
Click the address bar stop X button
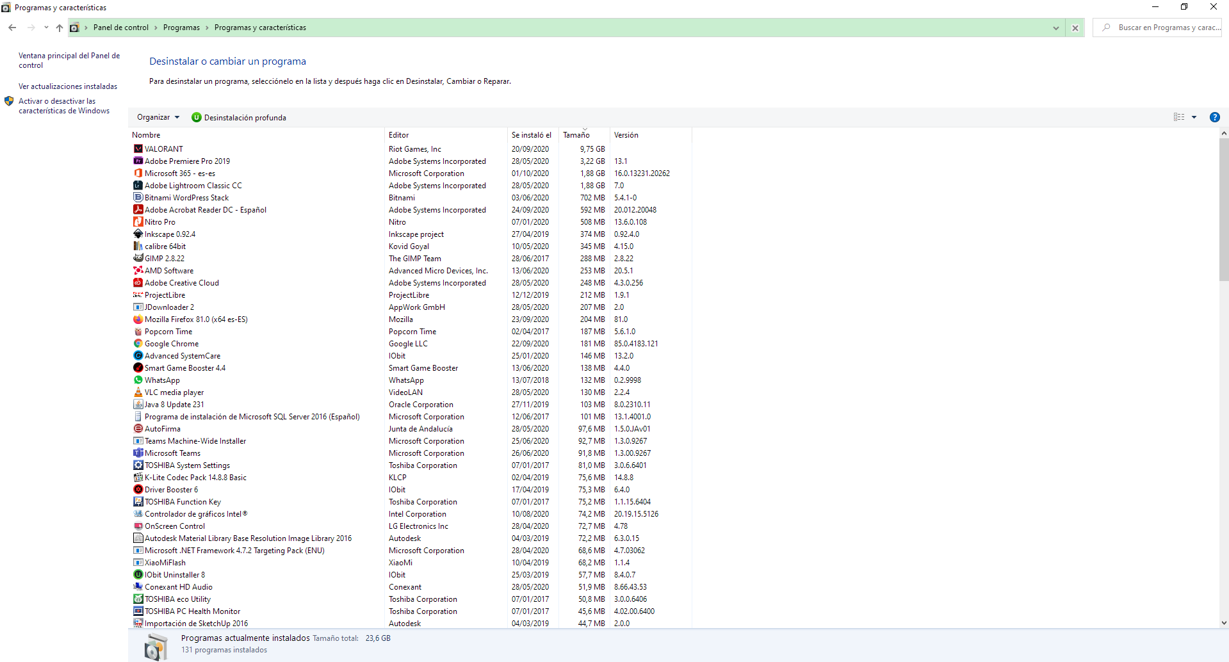point(1075,28)
